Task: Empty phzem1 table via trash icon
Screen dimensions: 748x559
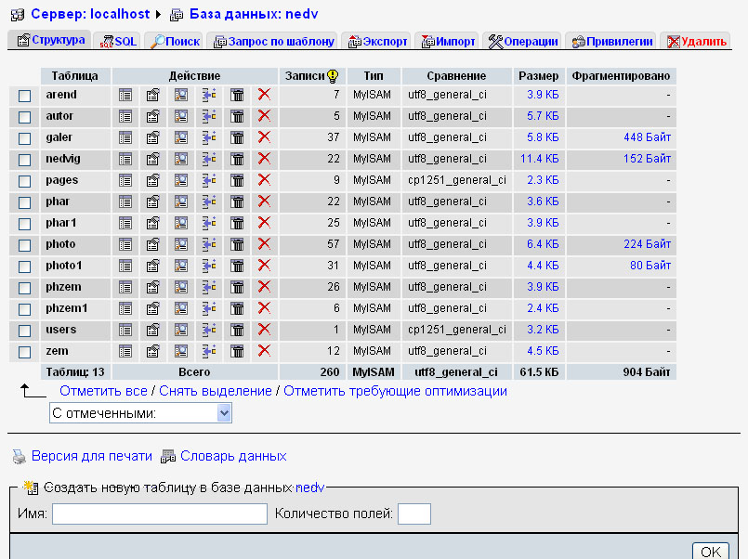Action: point(237,308)
